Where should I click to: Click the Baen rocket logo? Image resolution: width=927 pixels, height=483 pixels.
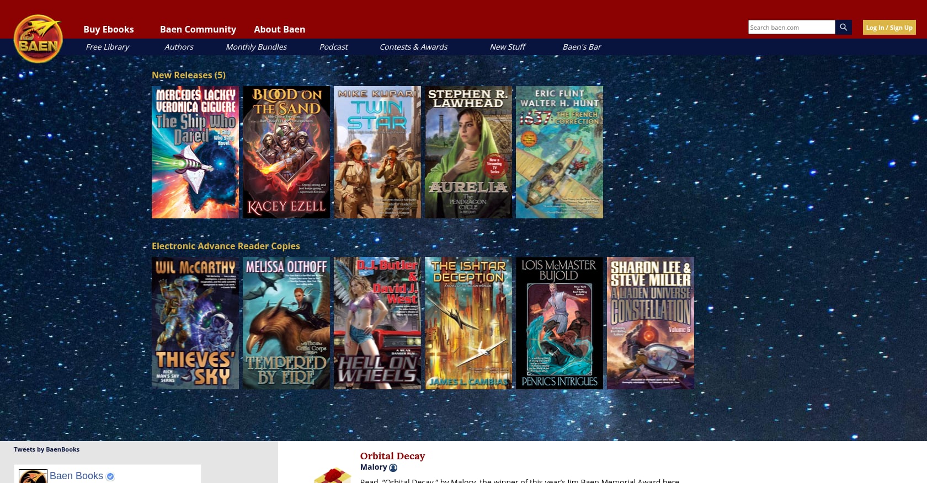[38, 39]
